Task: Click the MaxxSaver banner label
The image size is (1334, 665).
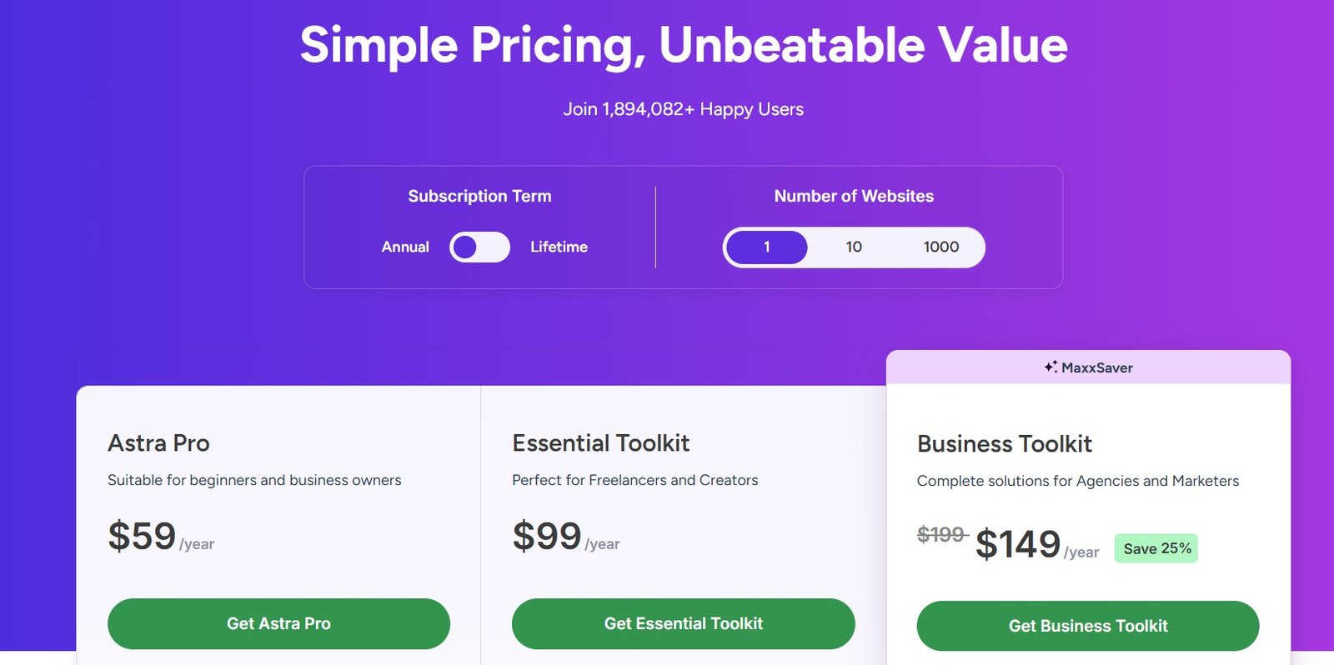Action: (x=1096, y=367)
